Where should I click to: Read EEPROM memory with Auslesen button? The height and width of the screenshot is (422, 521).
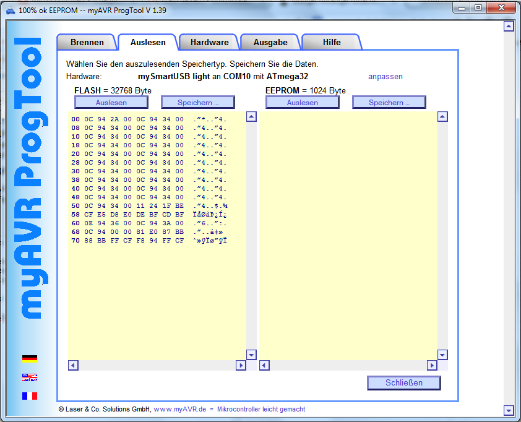303,102
